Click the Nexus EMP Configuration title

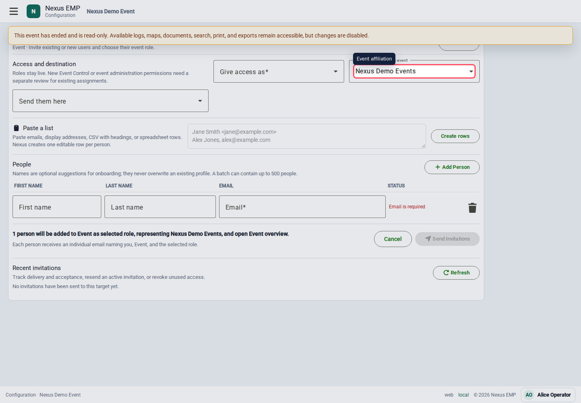[x=63, y=11]
